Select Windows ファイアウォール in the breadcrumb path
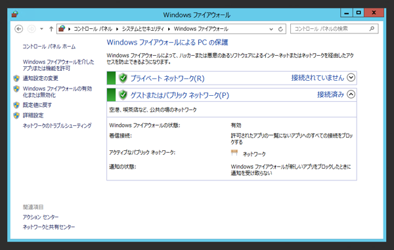This screenshot has height=250, width=394. tap(201, 29)
